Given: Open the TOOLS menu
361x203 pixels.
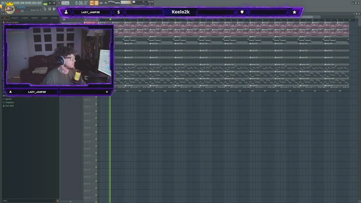Looking at the screenshot, I should point(34,3).
